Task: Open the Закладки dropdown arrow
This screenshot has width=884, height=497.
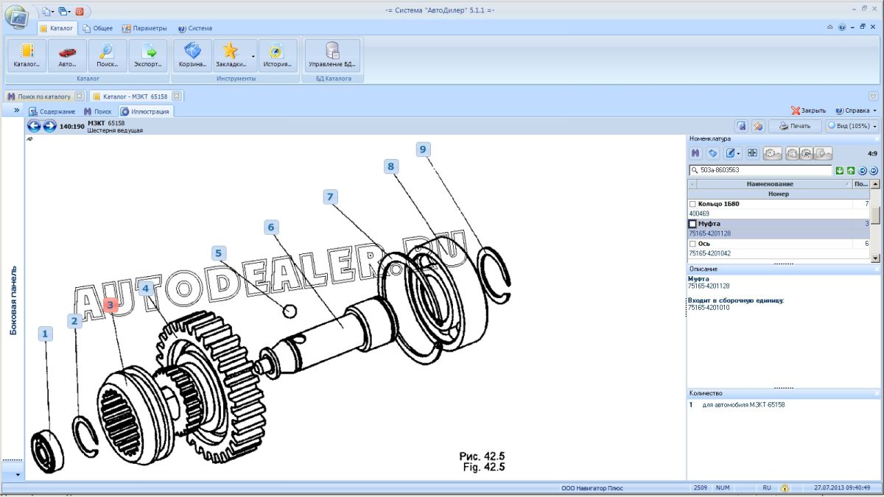Action: (253, 56)
